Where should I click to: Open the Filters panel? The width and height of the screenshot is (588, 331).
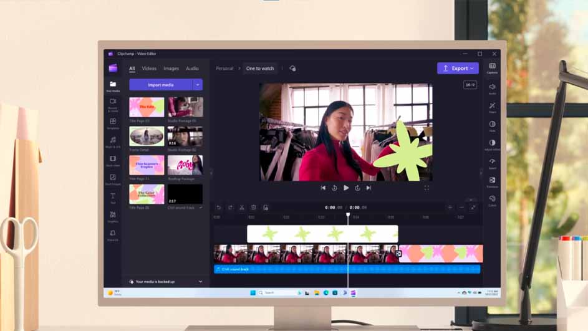[x=492, y=108]
